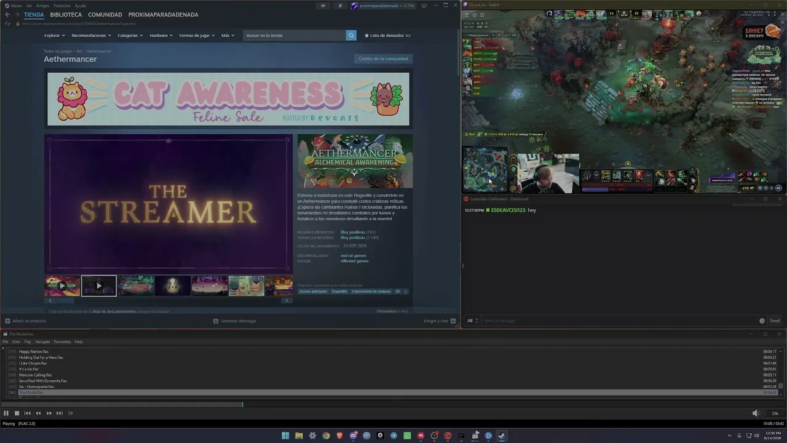Open Windows Start menu
The width and height of the screenshot is (787, 443).
coord(285,436)
